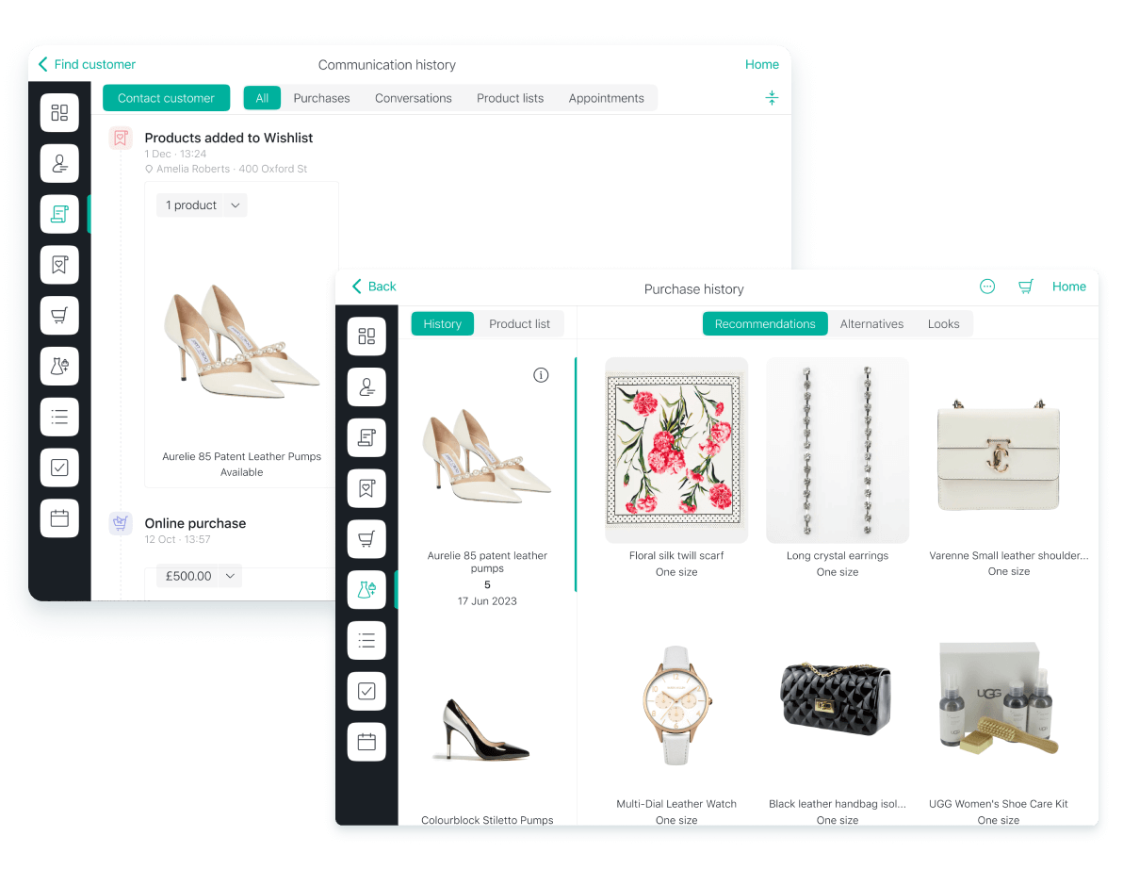This screenshot has height=886, width=1123.
Task: Click the Contact customer button
Action: (166, 98)
